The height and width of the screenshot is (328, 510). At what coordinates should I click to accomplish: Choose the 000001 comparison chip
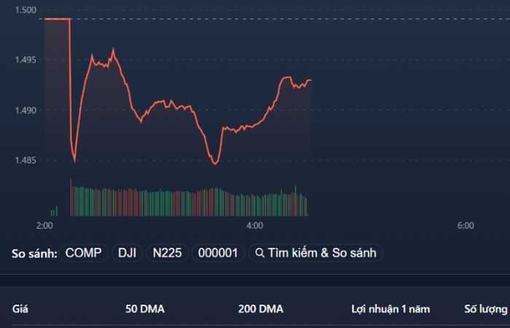click(218, 253)
